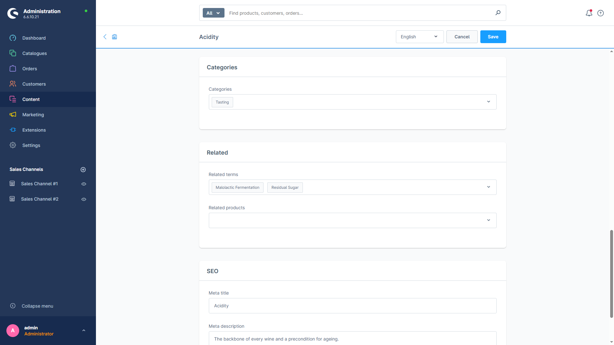Open the Dashboard icon in sidebar
614x345 pixels.
(x=13, y=38)
